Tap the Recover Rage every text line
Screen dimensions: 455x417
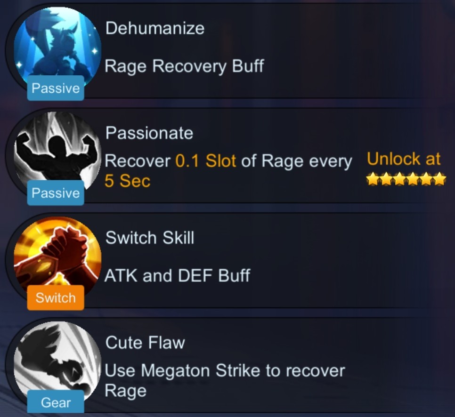tap(228, 161)
